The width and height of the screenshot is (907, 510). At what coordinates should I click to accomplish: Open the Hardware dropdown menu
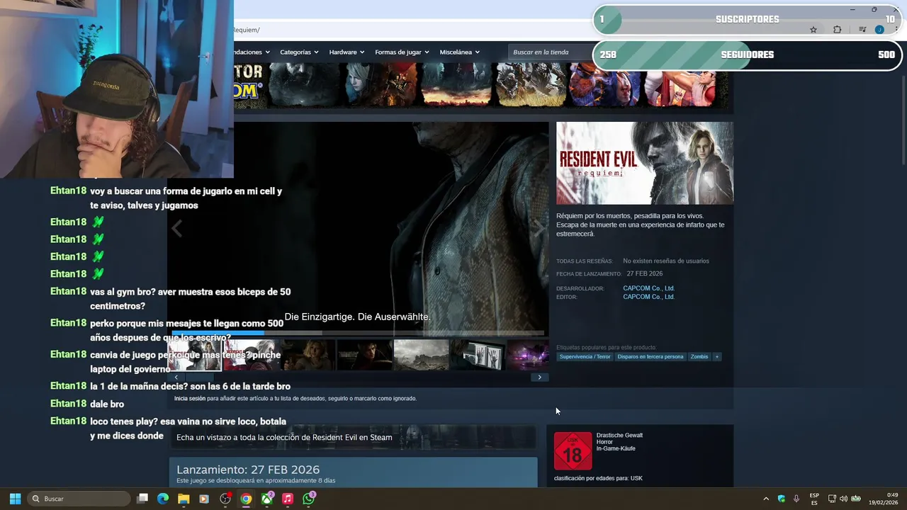click(x=347, y=52)
